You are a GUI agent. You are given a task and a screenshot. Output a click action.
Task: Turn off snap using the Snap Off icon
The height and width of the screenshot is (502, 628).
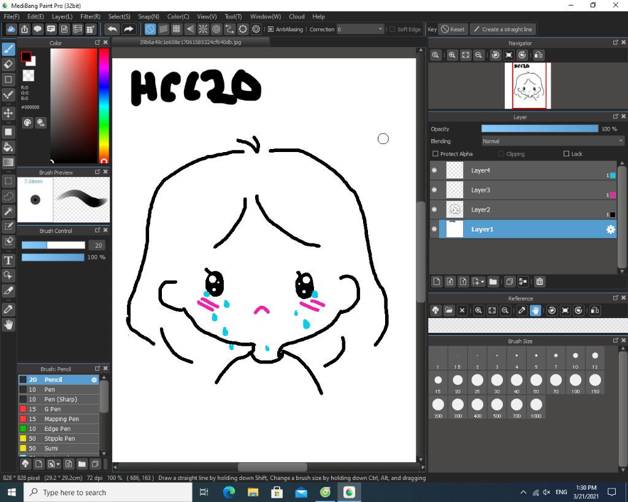coord(150,29)
